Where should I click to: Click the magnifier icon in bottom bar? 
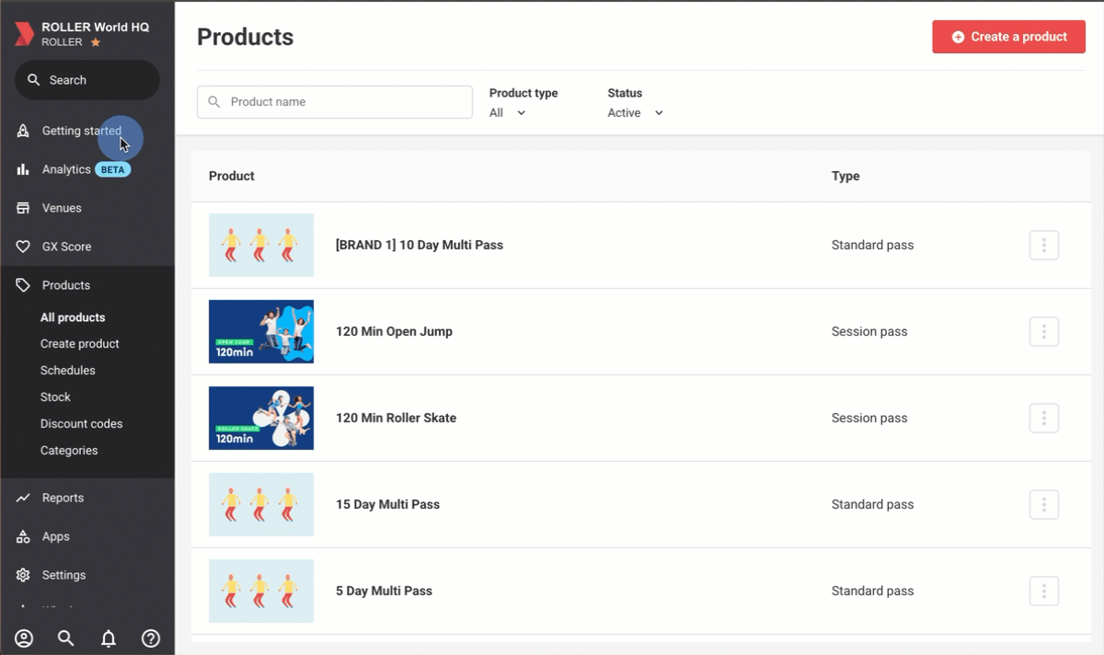66,638
